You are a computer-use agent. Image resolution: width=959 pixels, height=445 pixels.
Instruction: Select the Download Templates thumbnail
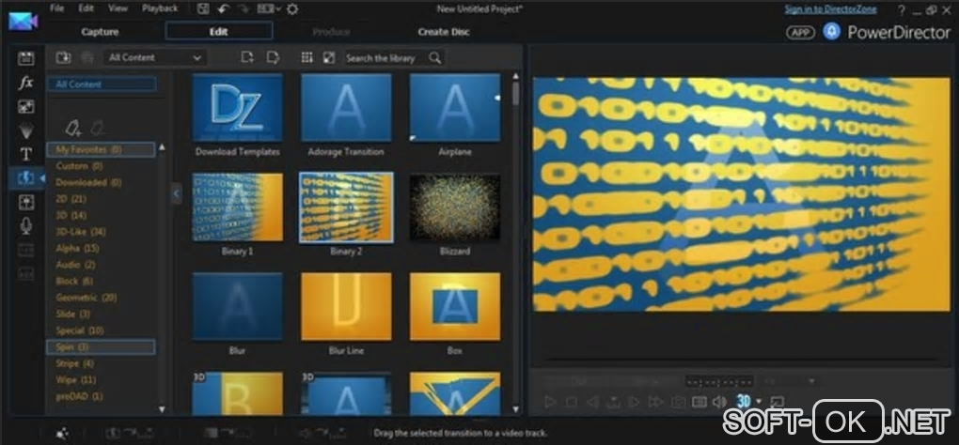coord(237,109)
